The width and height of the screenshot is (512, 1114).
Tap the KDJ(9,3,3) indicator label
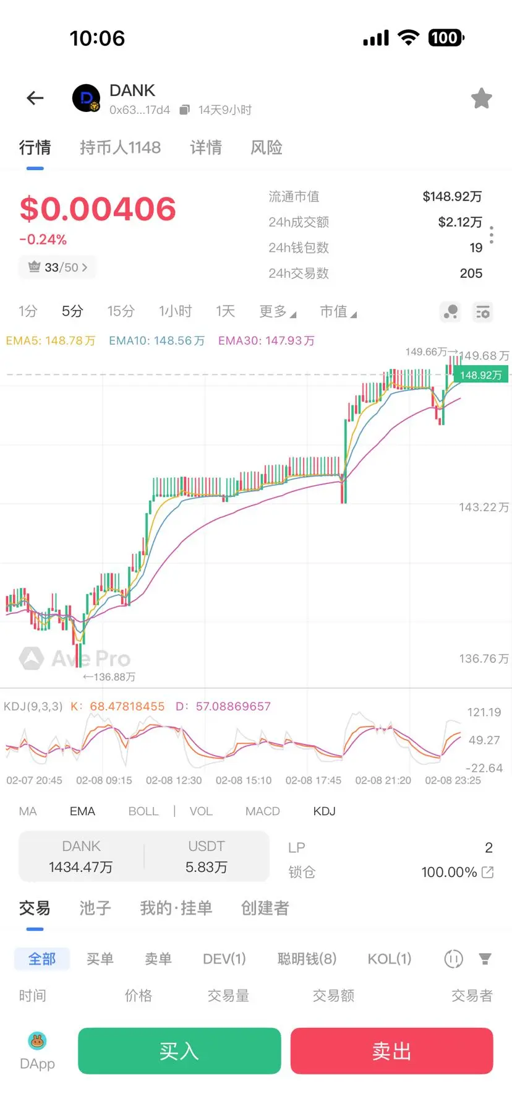[33, 706]
